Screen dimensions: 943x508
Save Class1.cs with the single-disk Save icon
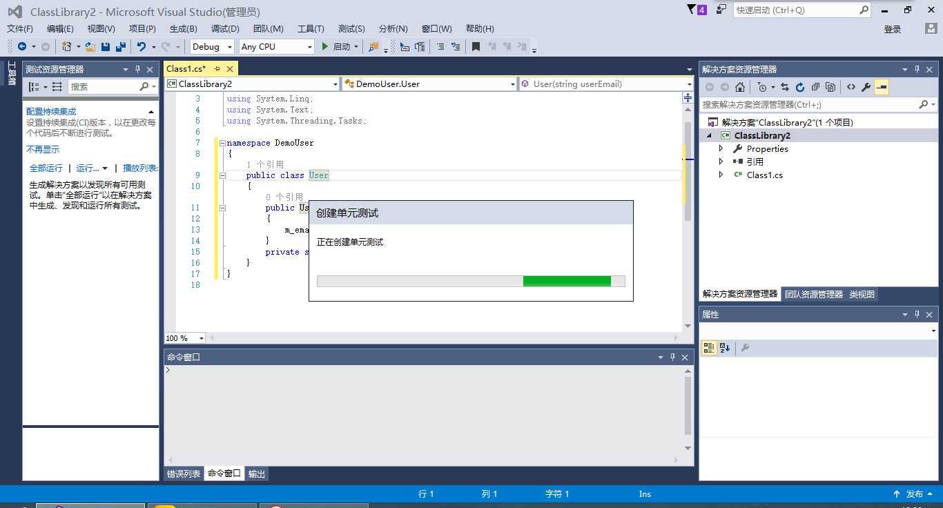point(106,46)
